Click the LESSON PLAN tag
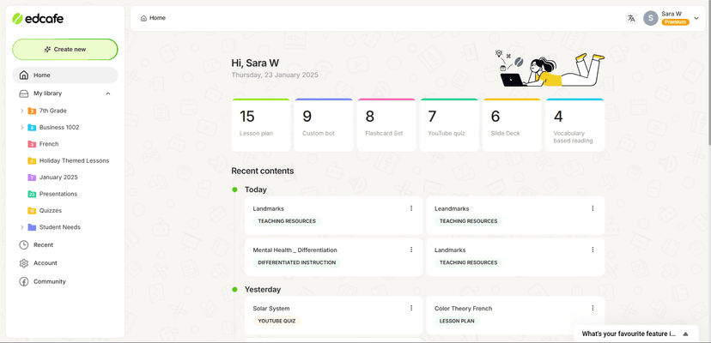Viewport: 711px width, 343px height. tap(457, 322)
